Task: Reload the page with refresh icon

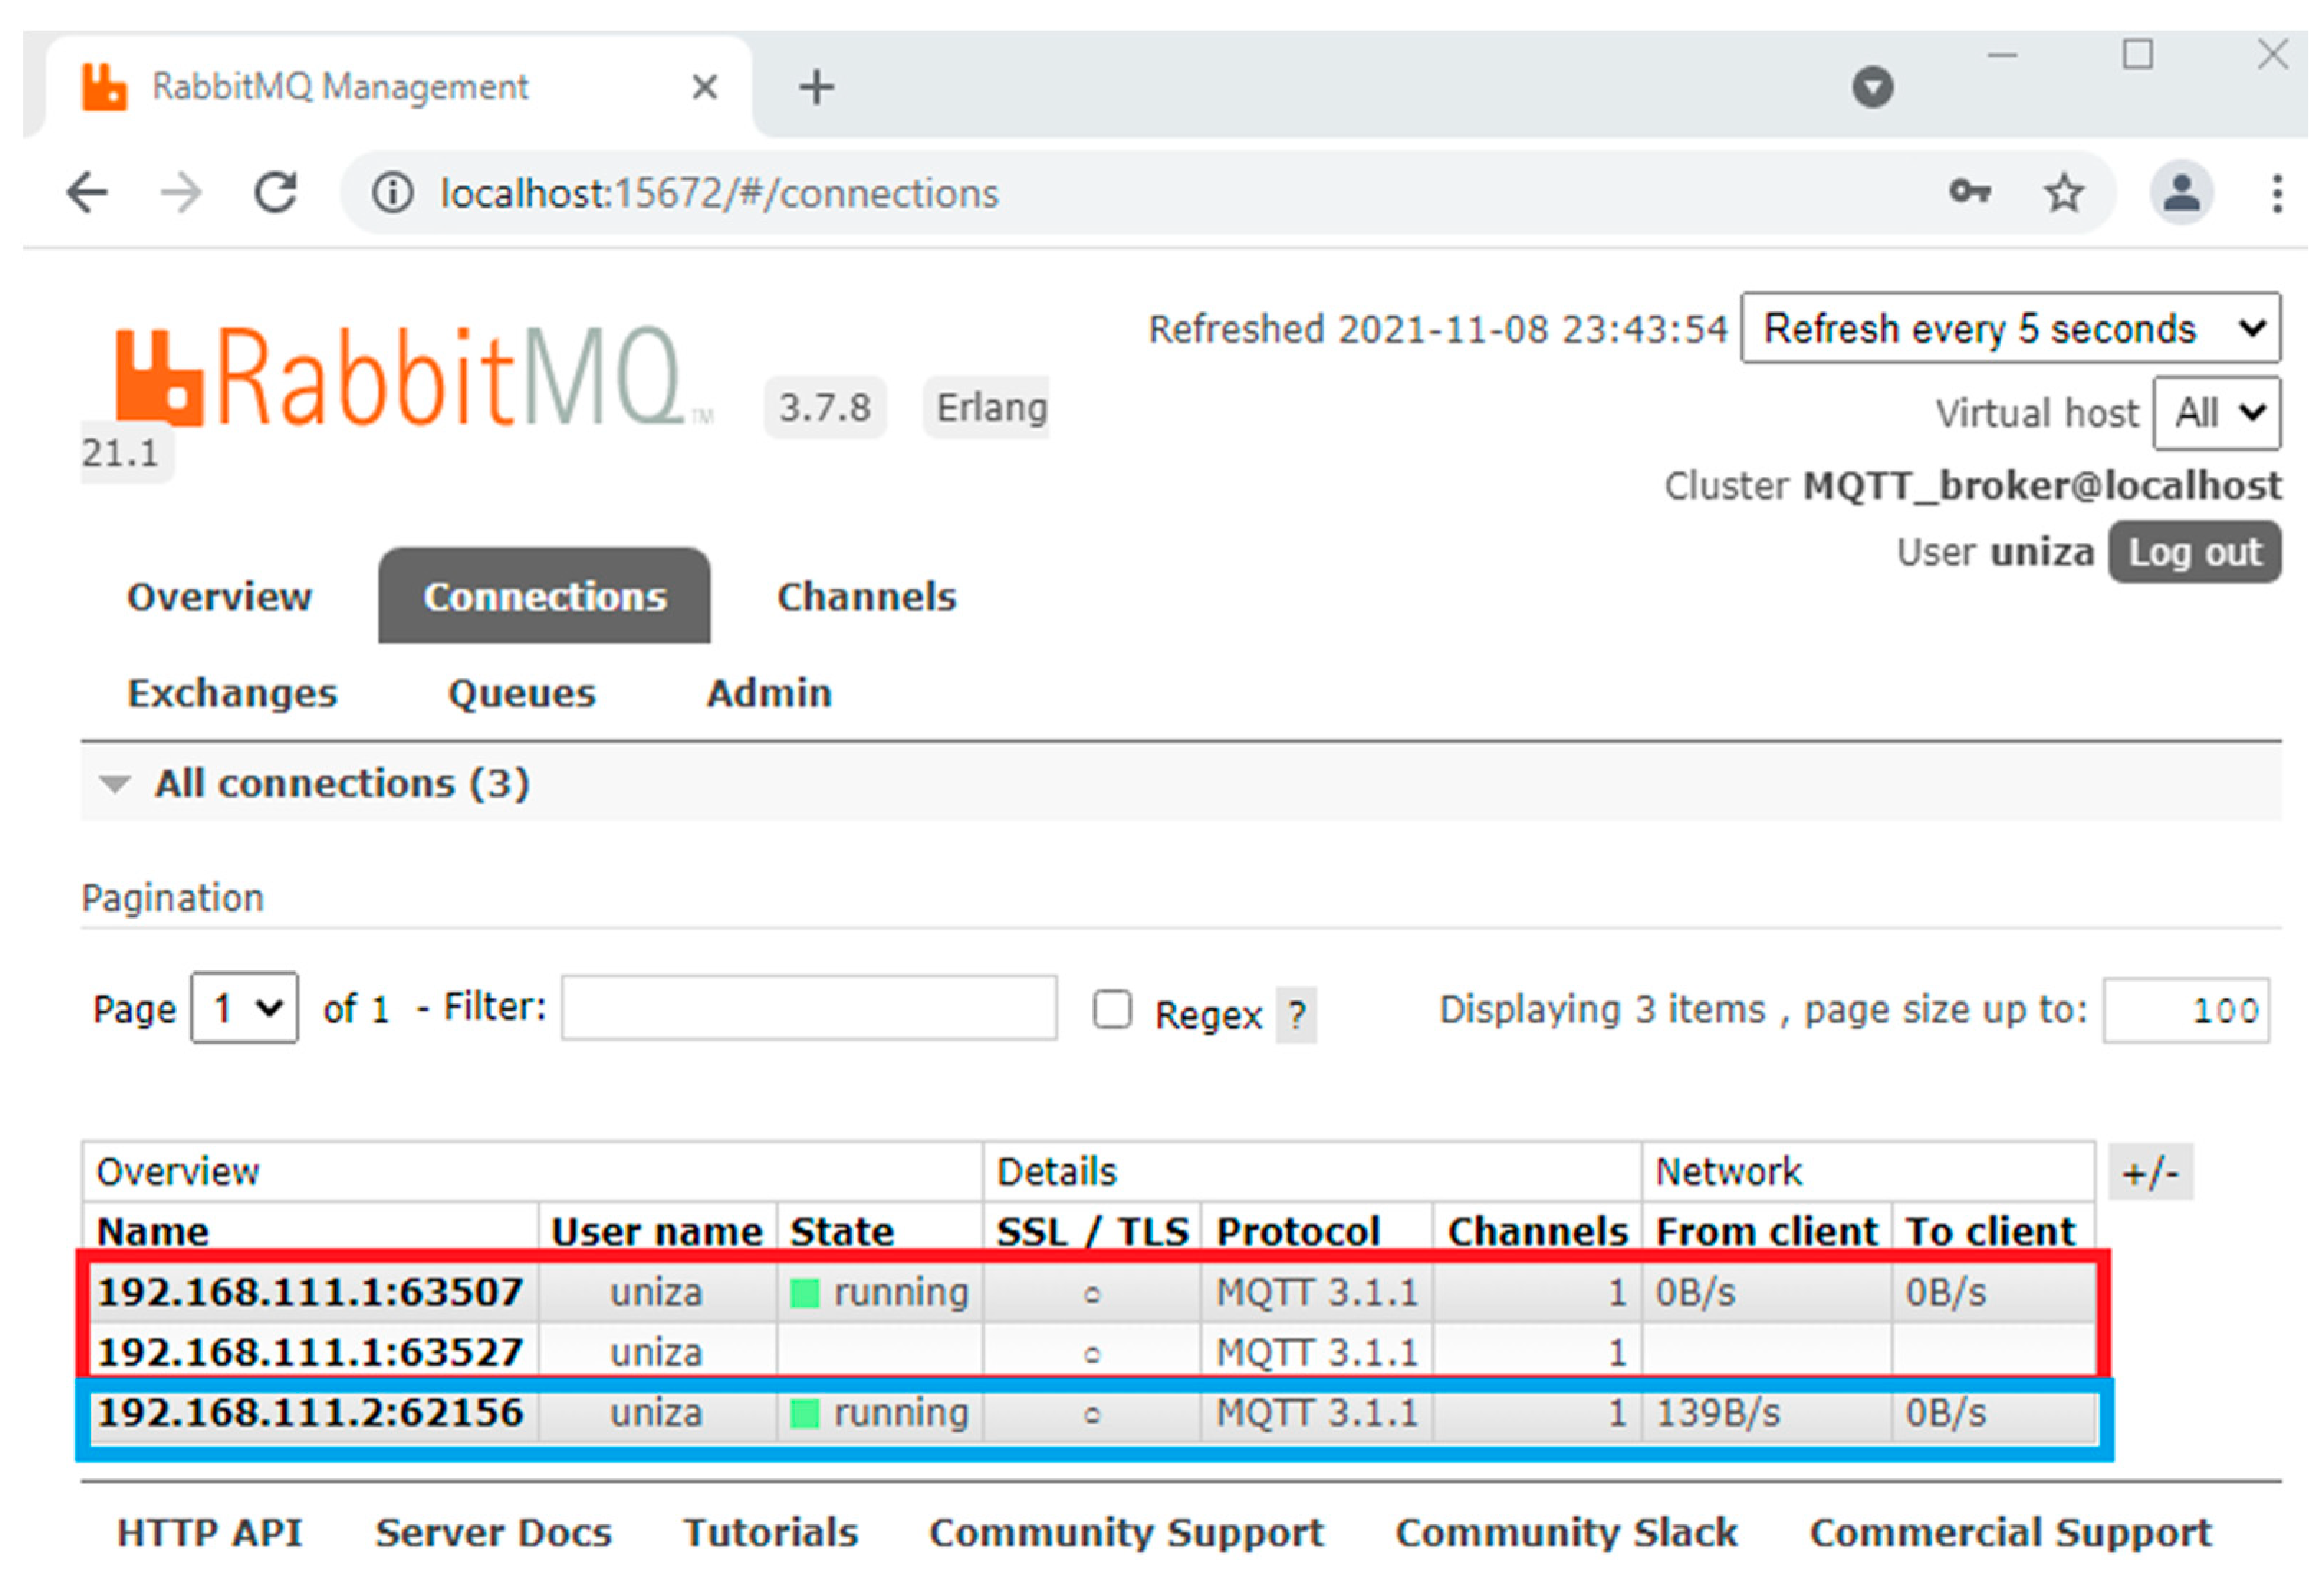Action: 276,193
